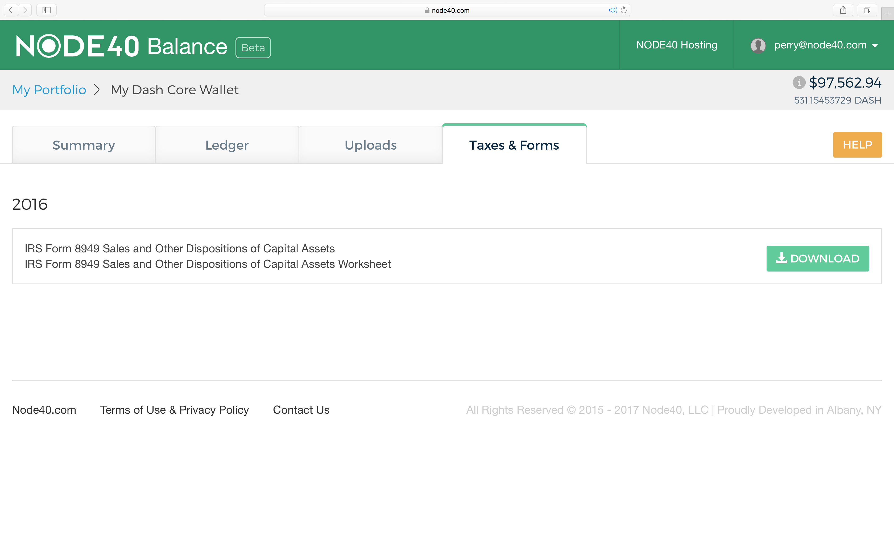Click the Capital Assets Worksheet line

(x=208, y=264)
